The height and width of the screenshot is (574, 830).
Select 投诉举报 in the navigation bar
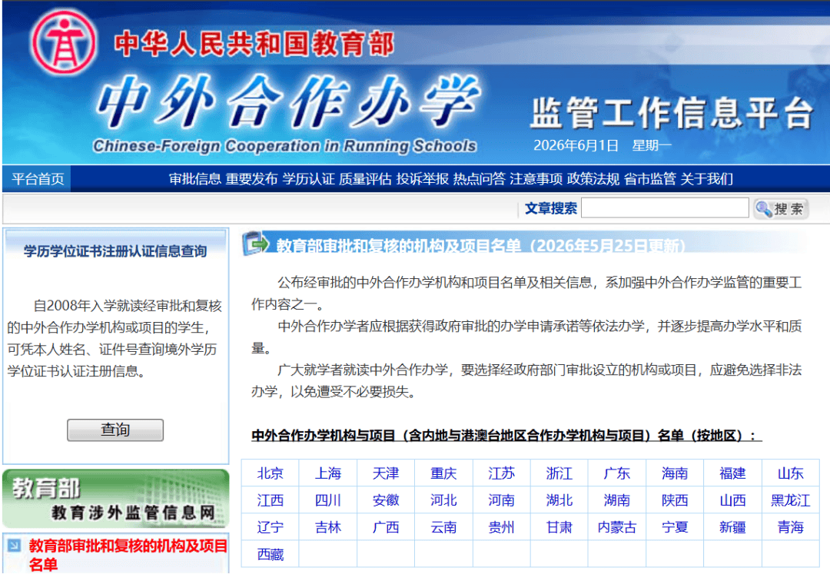point(423,179)
